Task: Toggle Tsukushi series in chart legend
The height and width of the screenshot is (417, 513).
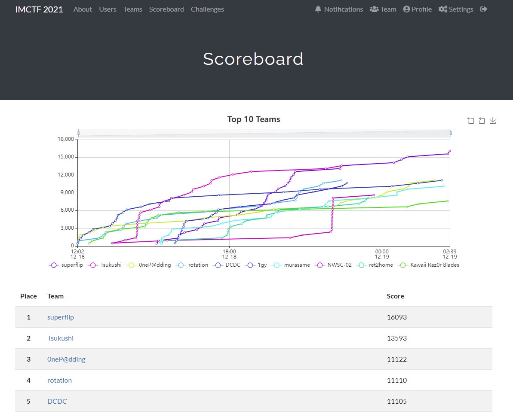Action: pyautogui.click(x=104, y=265)
